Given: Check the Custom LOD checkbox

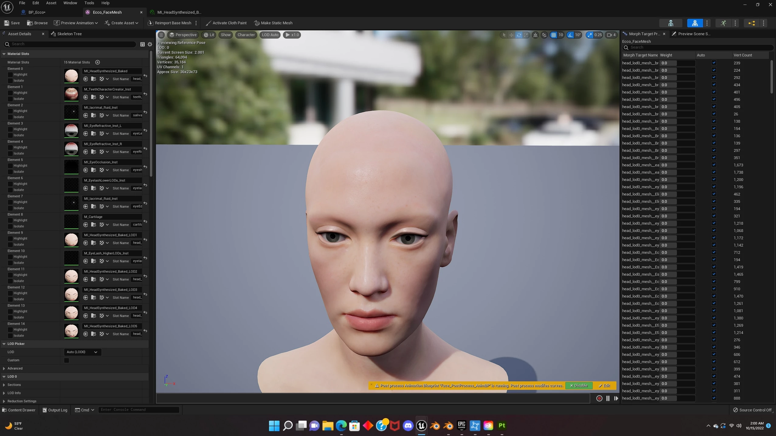Looking at the screenshot, I should [67, 360].
